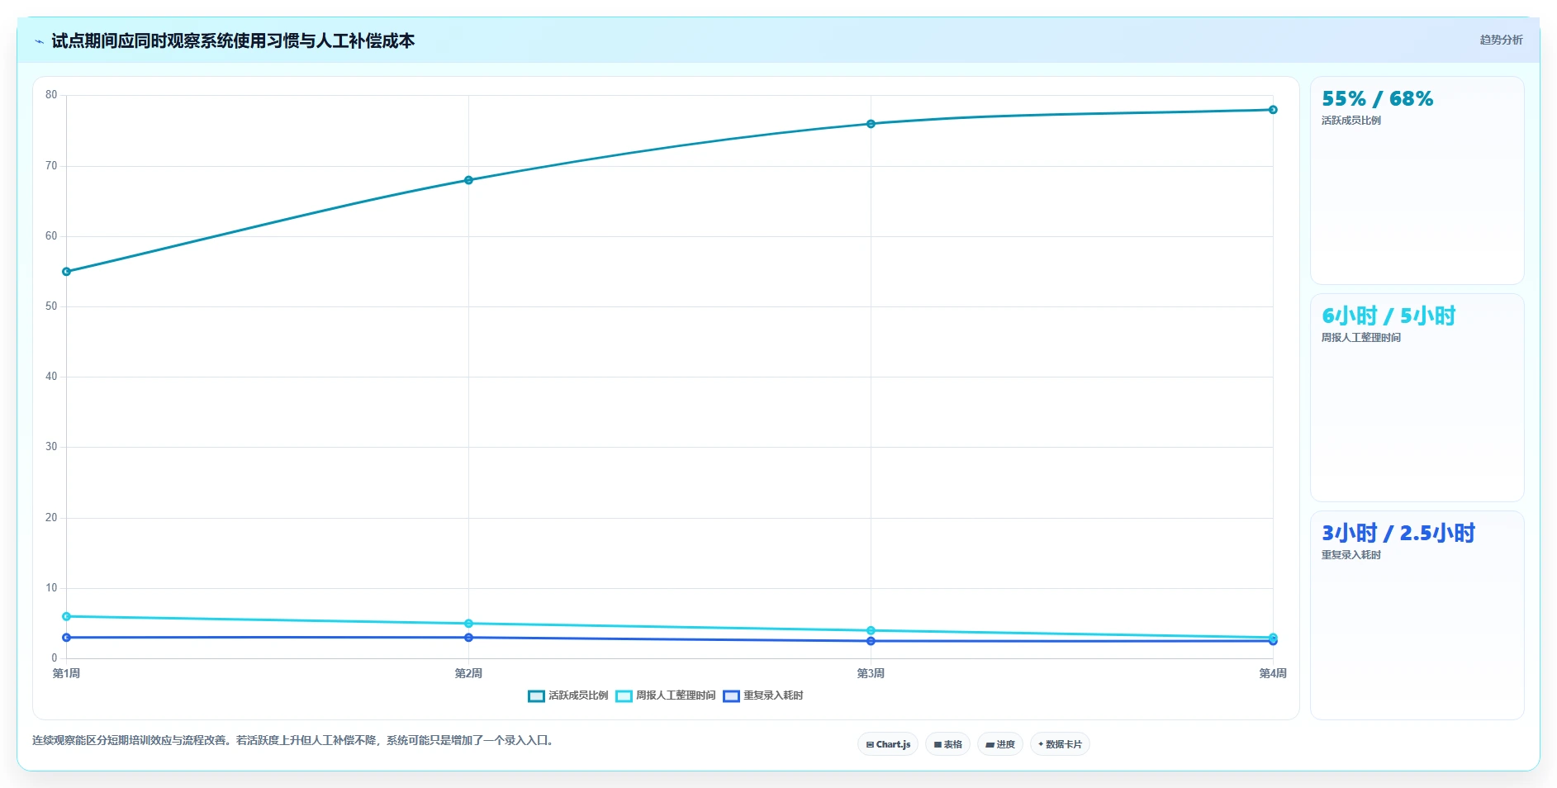
Task: Click the 第4周 x-axis label
Action: pyautogui.click(x=1273, y=674)
